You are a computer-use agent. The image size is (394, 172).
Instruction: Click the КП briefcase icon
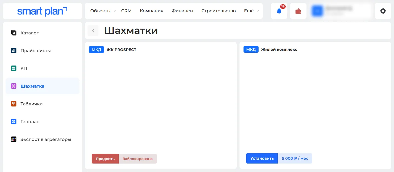click(14, 68)
